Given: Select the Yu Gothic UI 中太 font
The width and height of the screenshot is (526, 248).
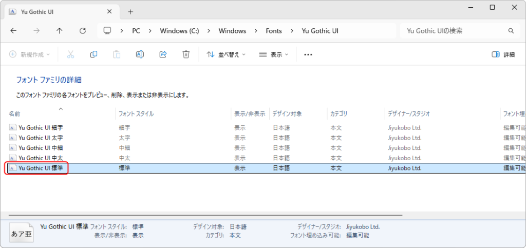Looking at the screenshot, I should click(41, 158).
